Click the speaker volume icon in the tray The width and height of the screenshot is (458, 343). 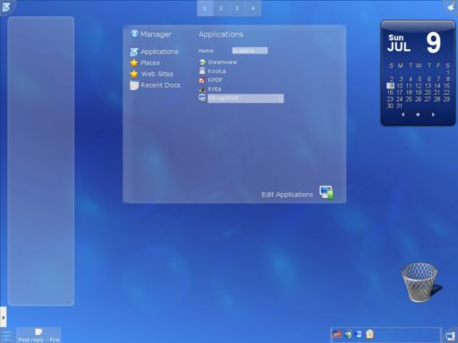(x=348, y=334)
